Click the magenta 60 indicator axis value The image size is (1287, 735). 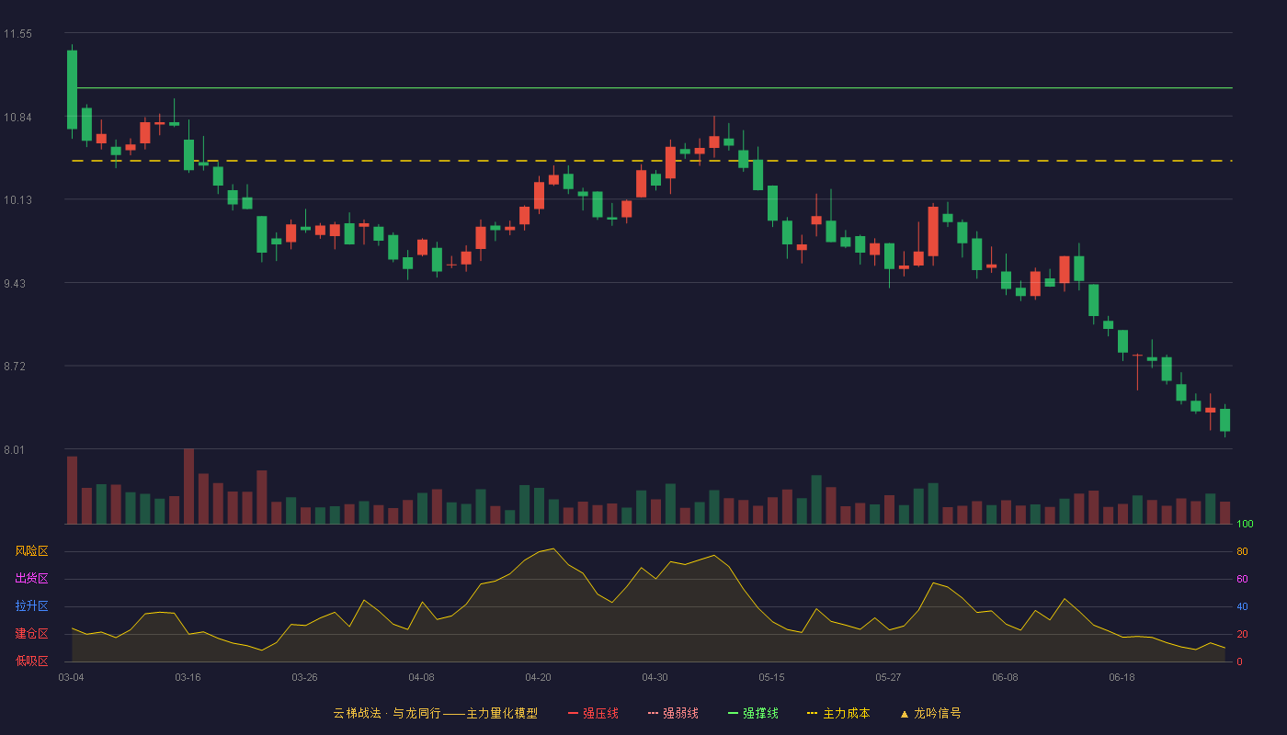1242,579
